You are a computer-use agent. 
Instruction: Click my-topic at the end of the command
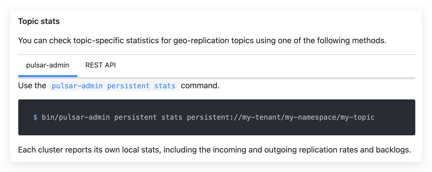(357, 117)
